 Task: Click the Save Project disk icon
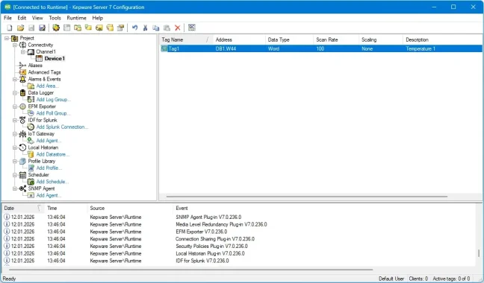point(31,28)
